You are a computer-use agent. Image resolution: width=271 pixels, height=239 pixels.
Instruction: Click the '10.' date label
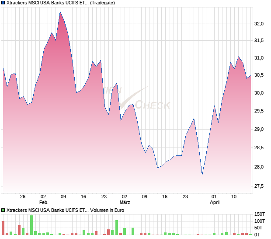[234, 197]
